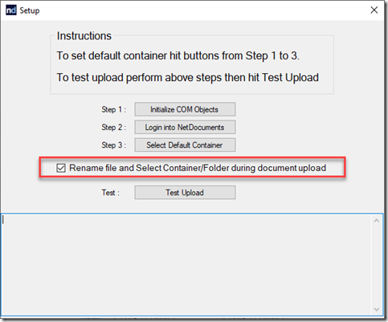Click the 'To test upload perform' instruction line
The image size is (388, 322).
pyautogui.click(x=188, y=78)
